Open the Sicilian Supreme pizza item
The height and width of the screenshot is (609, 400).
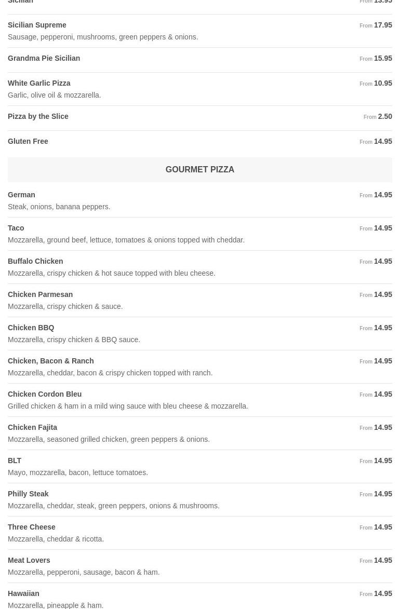[37, 25]
